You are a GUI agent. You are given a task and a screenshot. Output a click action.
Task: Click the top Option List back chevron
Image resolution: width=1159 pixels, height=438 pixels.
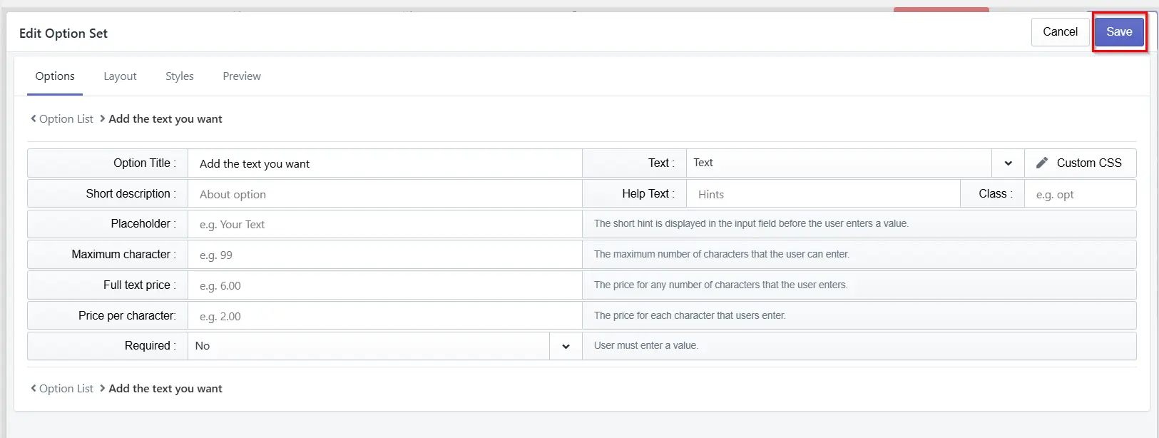pyautogui.click(x=34, y=118)
